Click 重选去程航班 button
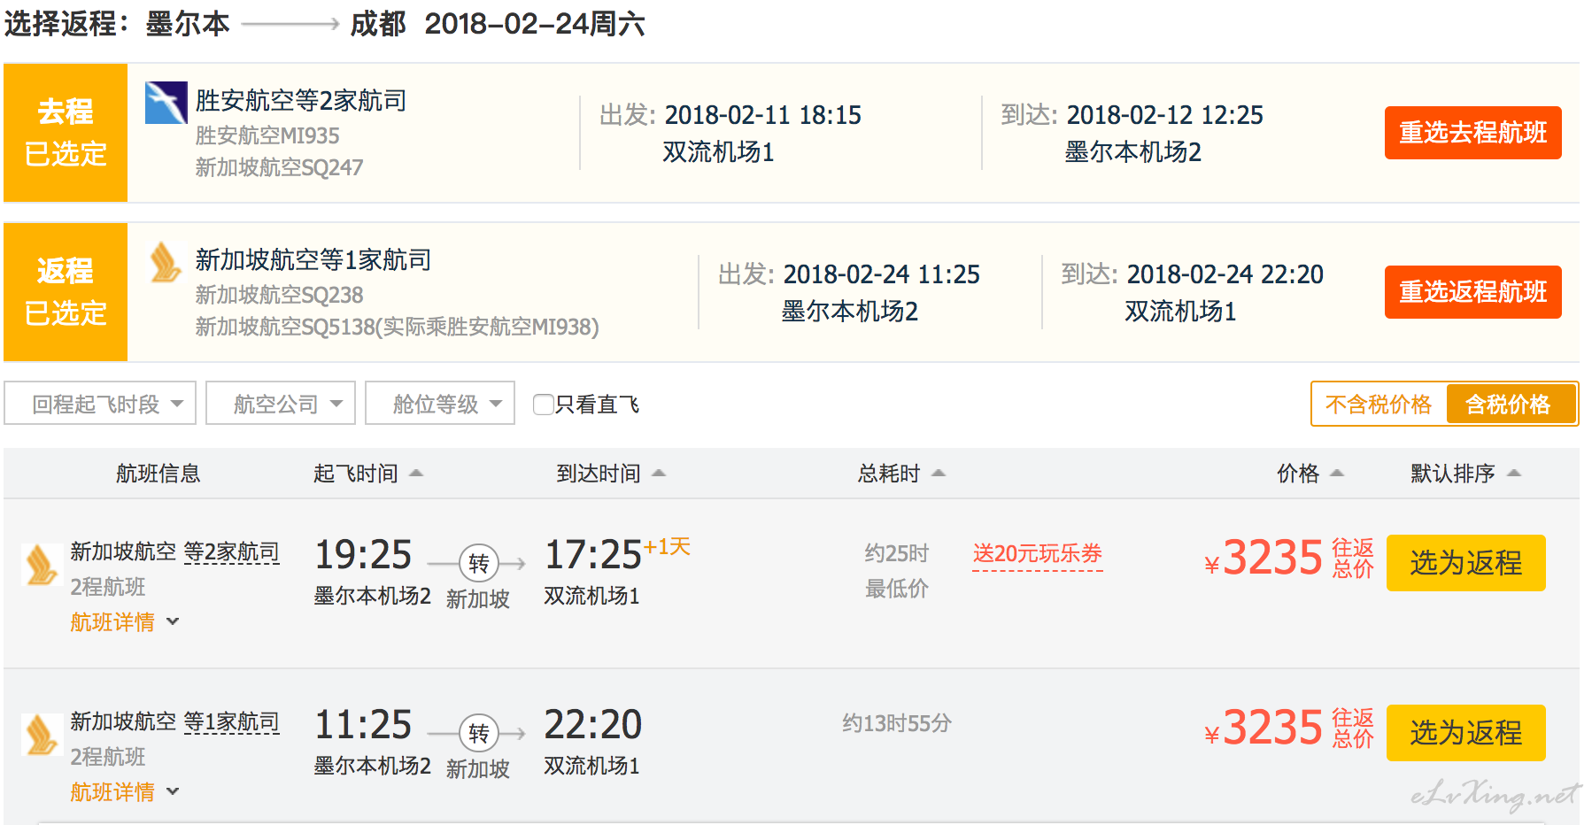This screenshot has width=1592, height=825. 1473,133
